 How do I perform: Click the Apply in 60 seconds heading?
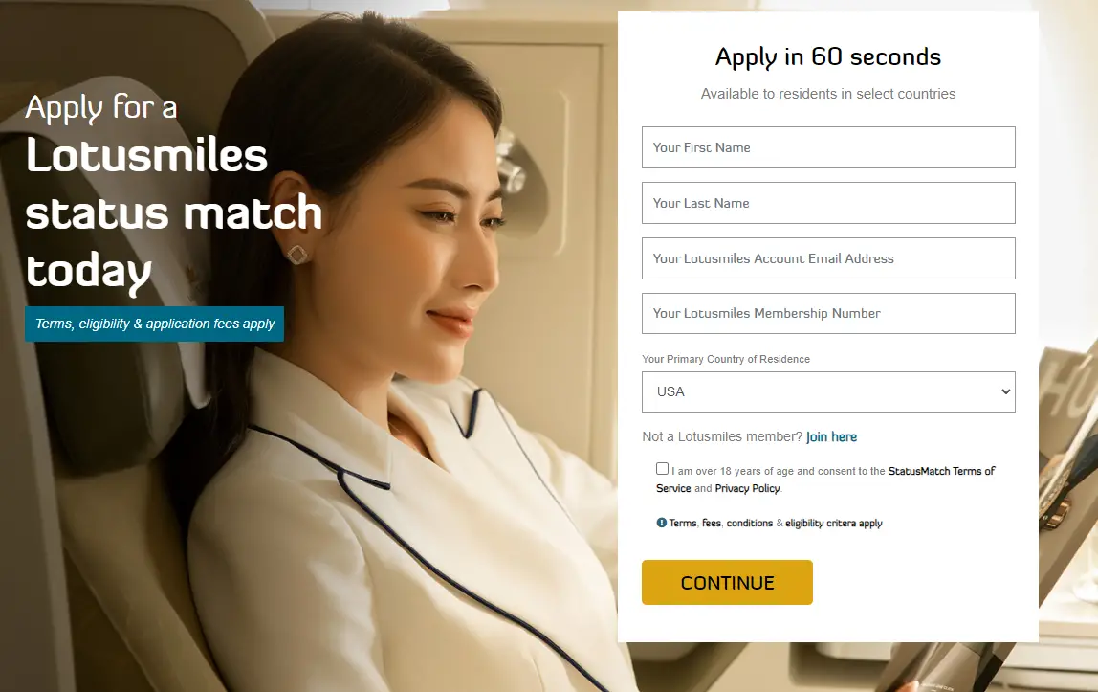coord(827,57)
